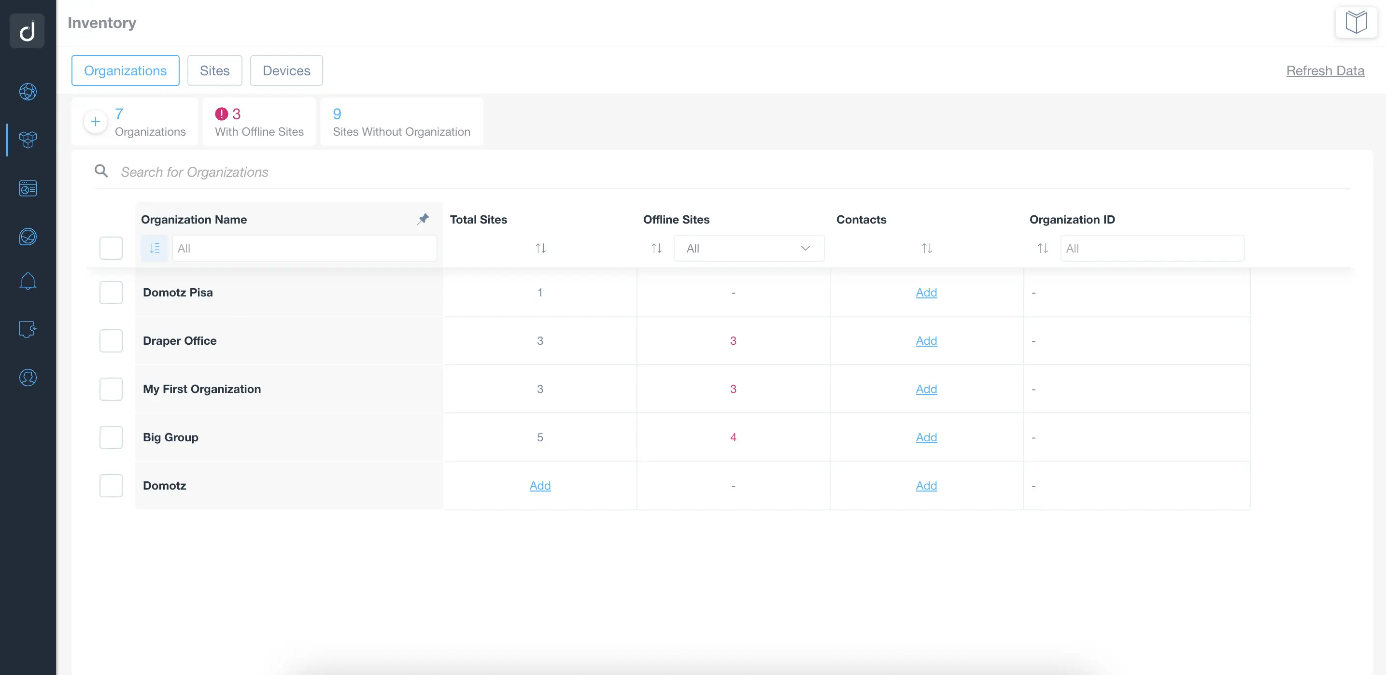Check the Domotz Pisa row checkbox

pos(111,293)
